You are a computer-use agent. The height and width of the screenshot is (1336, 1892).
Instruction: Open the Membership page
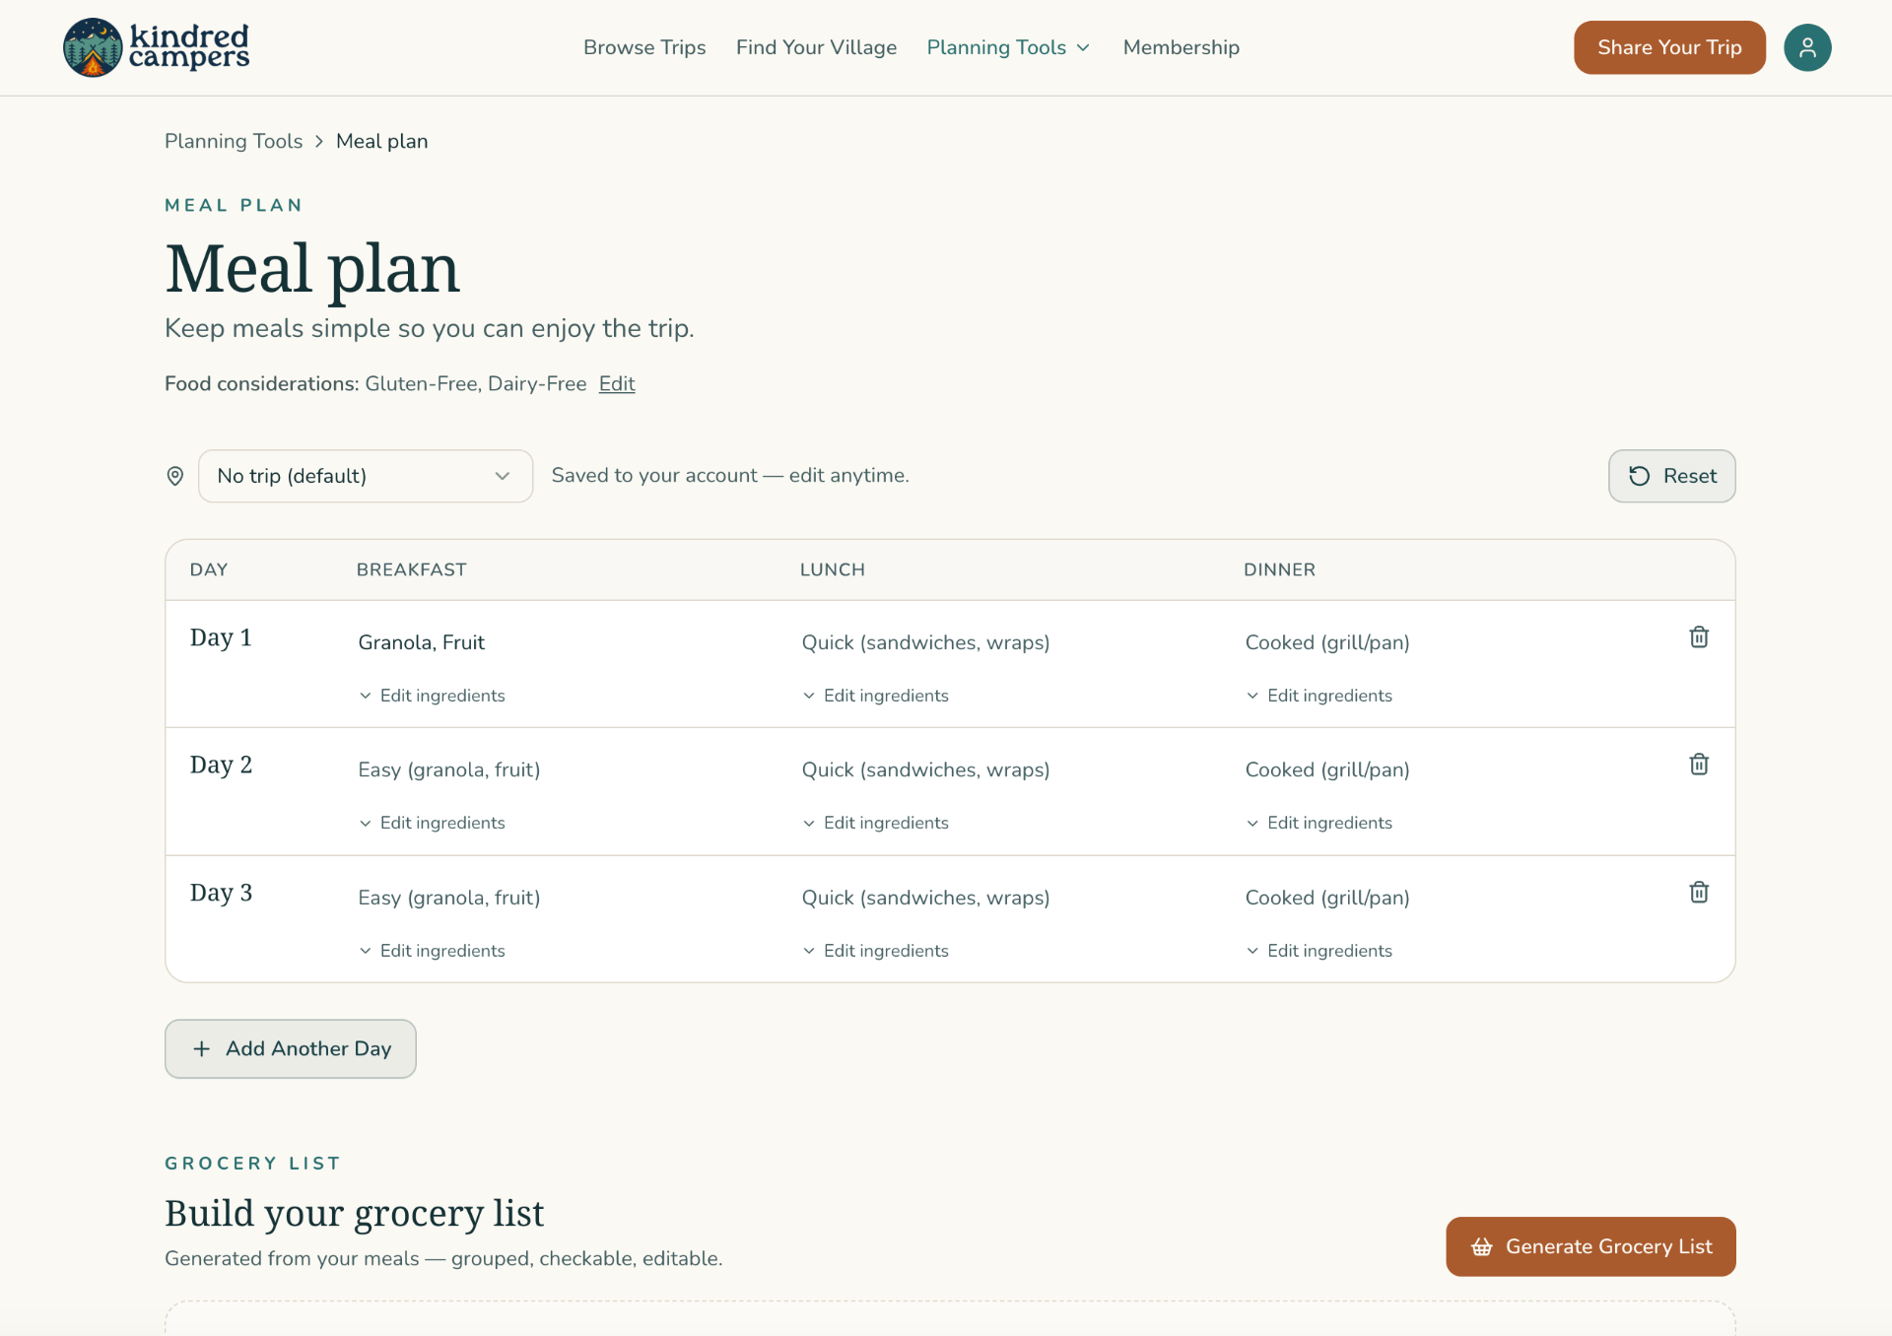(1181, 47)
